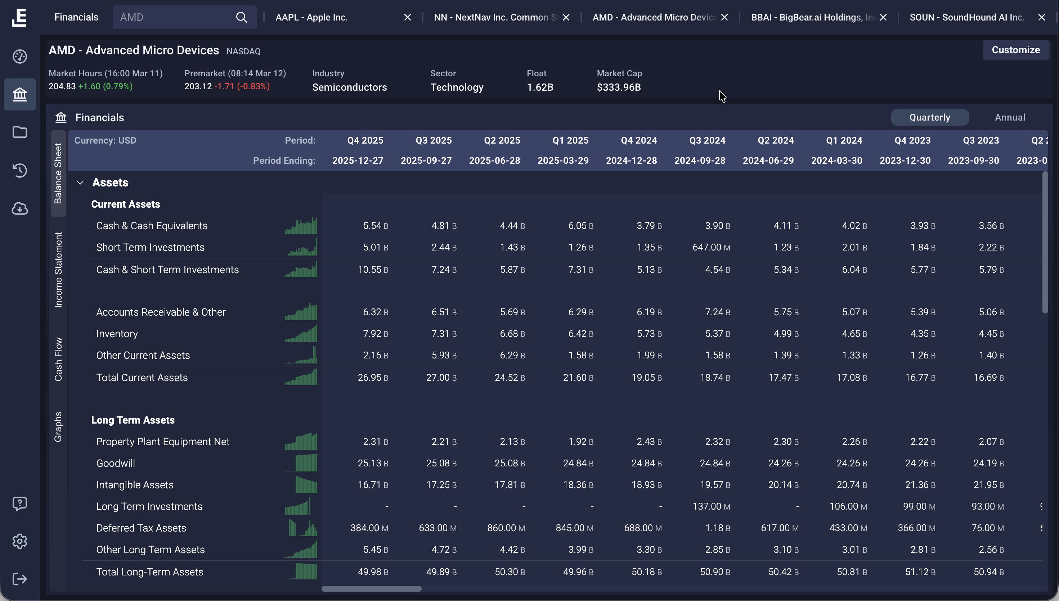
Task: Switch to Quarterly period view
Action: coord(929,118)
